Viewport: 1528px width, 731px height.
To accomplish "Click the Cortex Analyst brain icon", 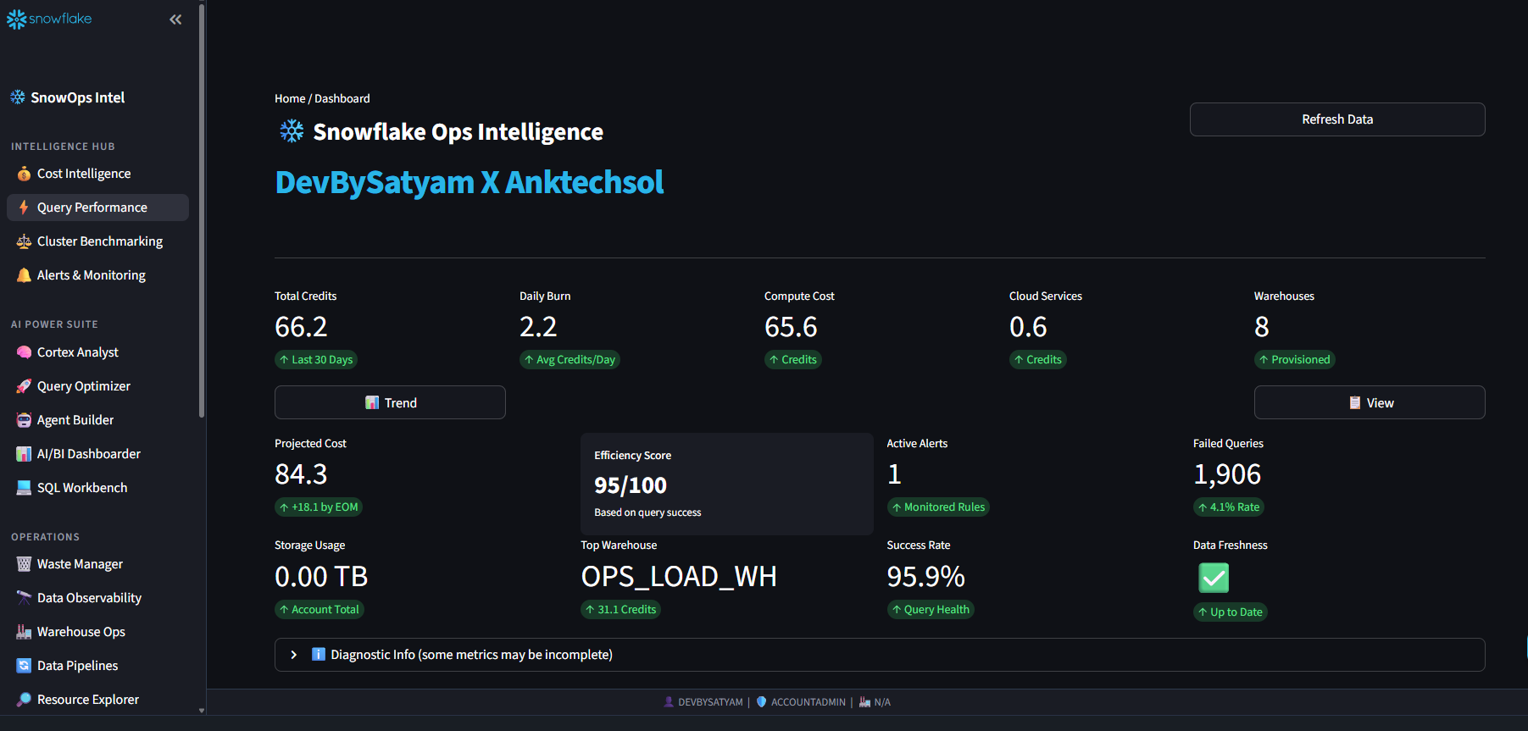I will pyautogui.click(x=24, y=352).
